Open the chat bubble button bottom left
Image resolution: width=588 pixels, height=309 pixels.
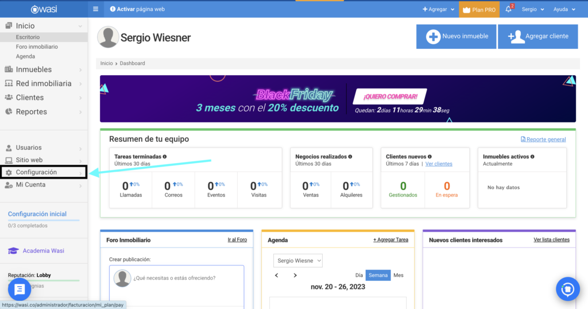20,289
